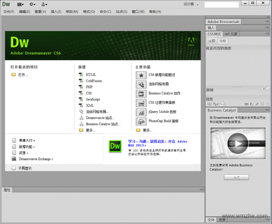Open the 格式(O) menu
This screenshot has height=224, width=272.
click(x=89, y=11)
